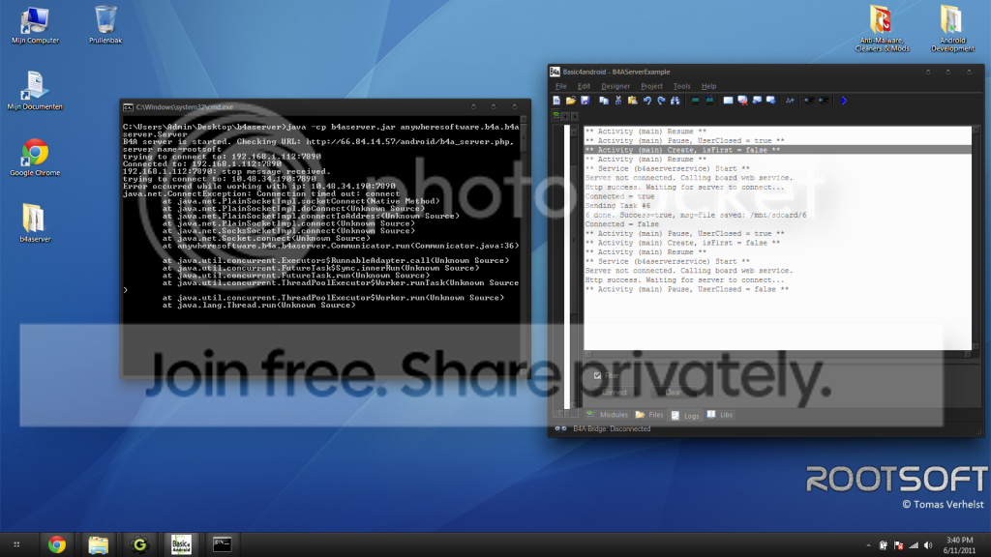Select log line 'Sending Task #6'
Screen dimensions: 991x557
(617, 206)
